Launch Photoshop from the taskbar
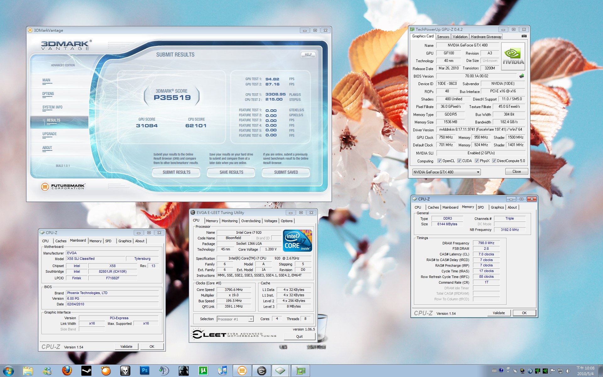Image resolution: width=603 pixels, height=377 pixels. point(145,371)
